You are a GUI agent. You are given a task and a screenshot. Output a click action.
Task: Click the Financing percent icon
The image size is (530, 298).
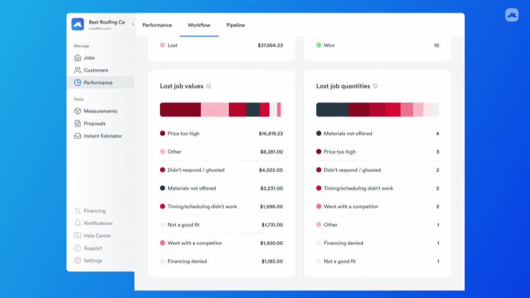tap(77, 211)
